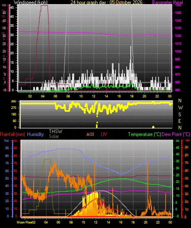The image size is (191, 228).
Task: Select the "Dew Point (°C)" legend label
Action: pos(176,134)
